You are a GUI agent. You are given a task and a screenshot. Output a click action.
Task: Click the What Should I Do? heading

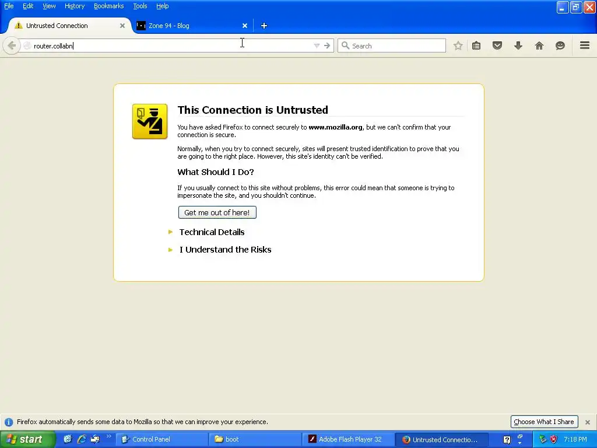pos(216,172)
